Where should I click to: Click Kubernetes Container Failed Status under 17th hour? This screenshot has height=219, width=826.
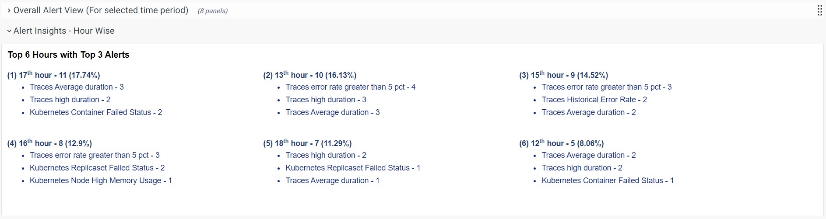[x=96, y=112]
